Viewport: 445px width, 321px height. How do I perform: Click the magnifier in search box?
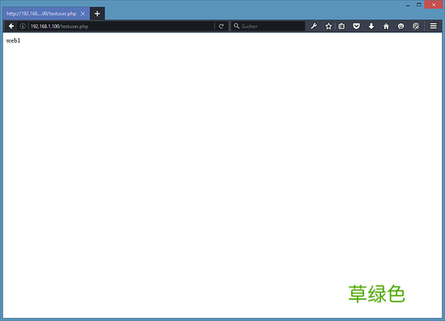point(236,26)
